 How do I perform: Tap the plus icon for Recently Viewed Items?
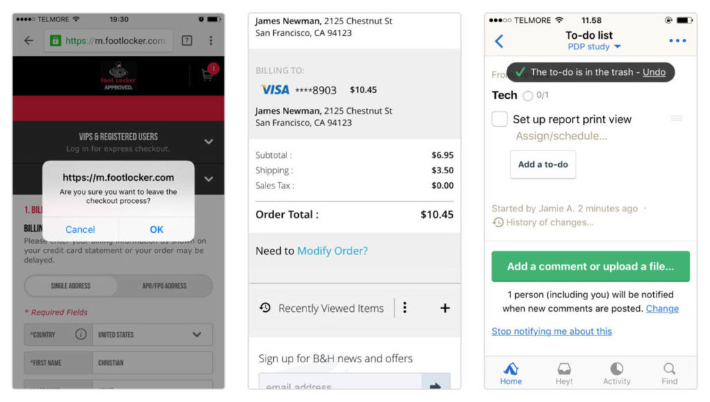click(x=445, y=308)
